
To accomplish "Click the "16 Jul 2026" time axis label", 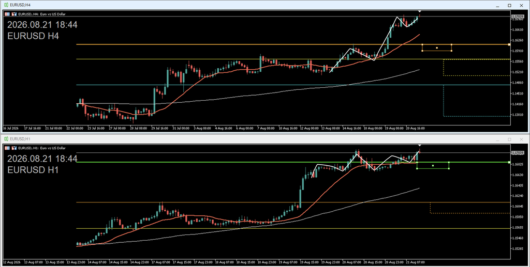I will tap(11, 129).
